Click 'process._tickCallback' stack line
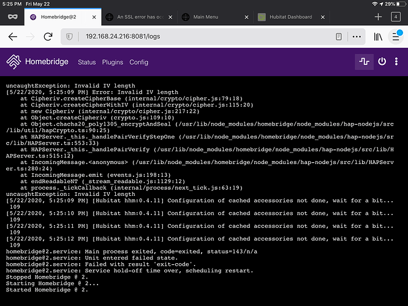 [131, 188]
